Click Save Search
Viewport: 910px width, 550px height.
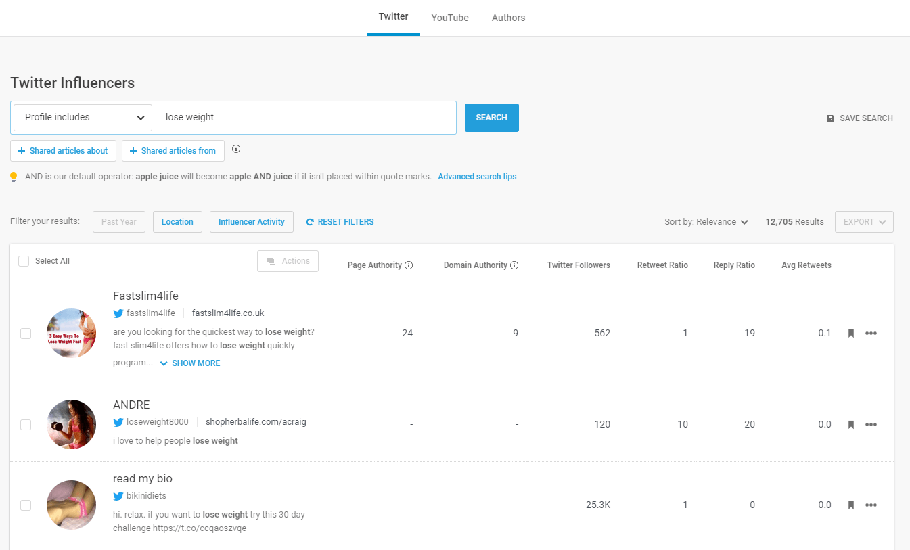pyautogui.click(x=860, y=118)
